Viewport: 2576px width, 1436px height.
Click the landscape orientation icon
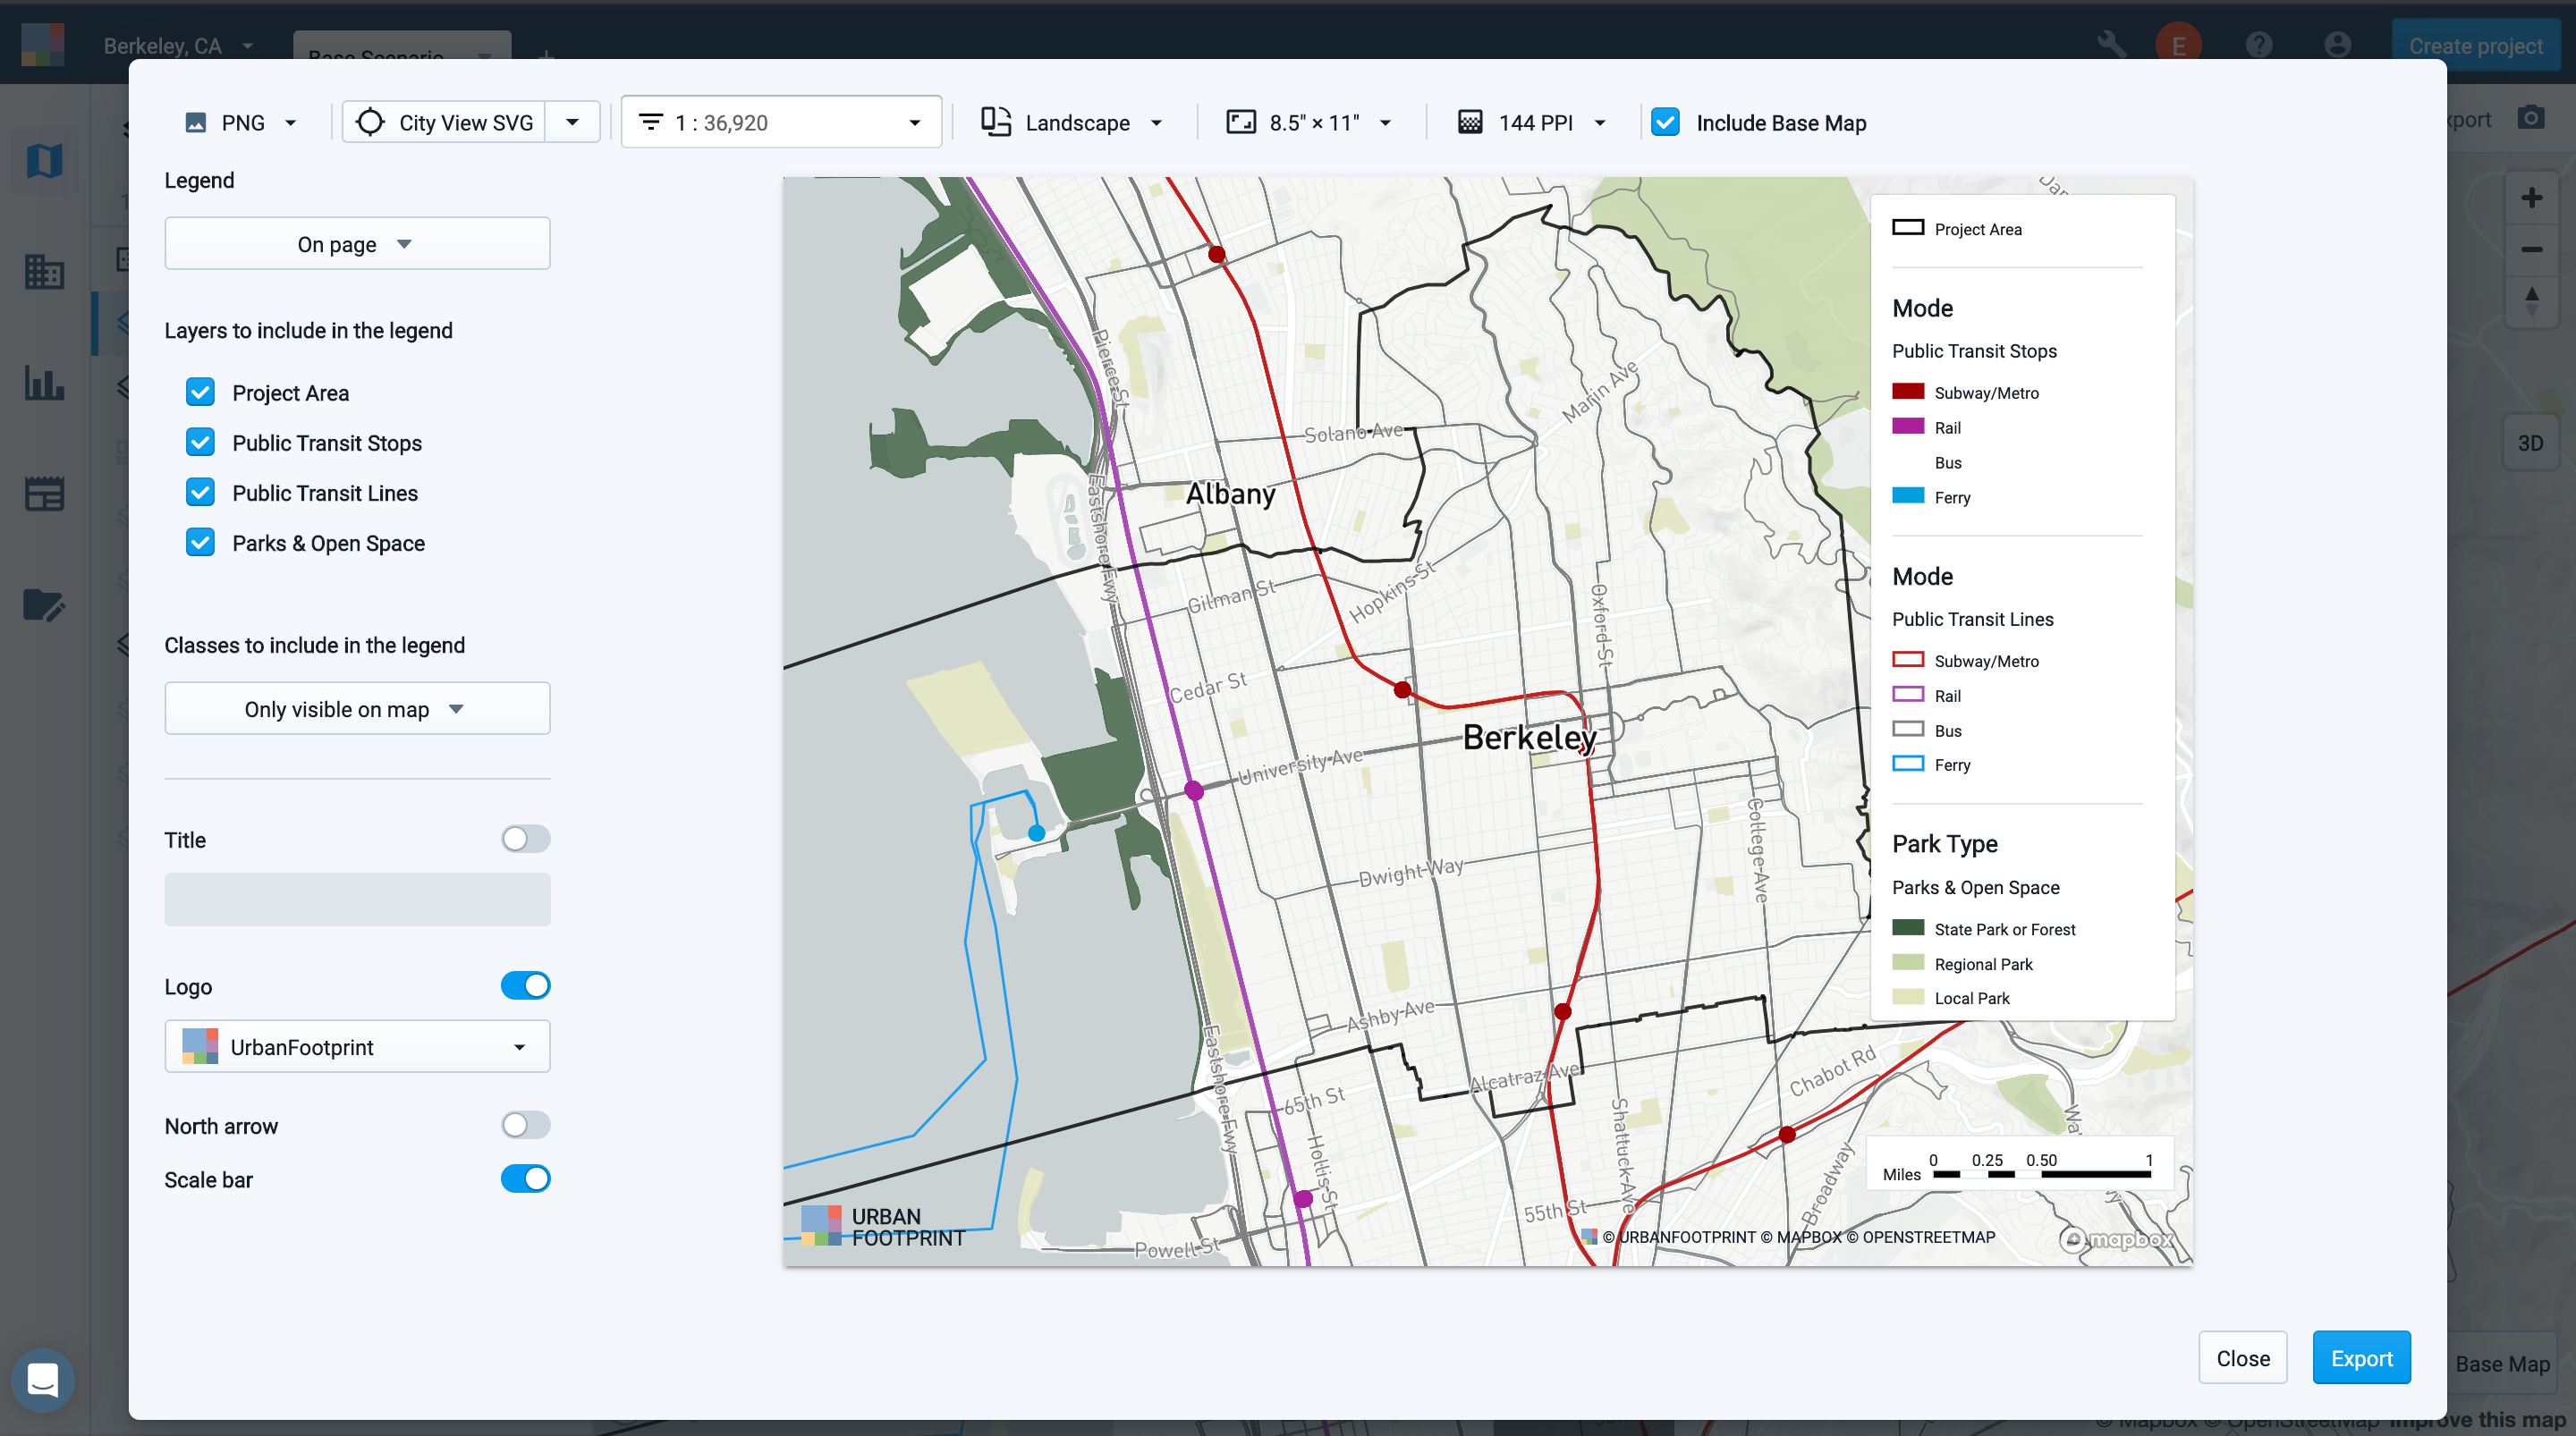coord(996,122)
